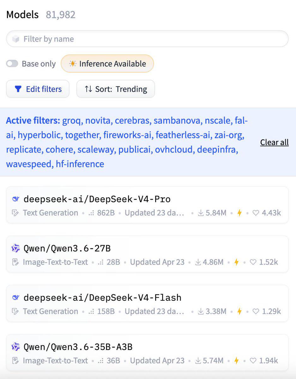Image resolution: width=296 pixels, height=379 pixels.
Task: Click the download icon showing 4.86M
Action: point(198,262)
